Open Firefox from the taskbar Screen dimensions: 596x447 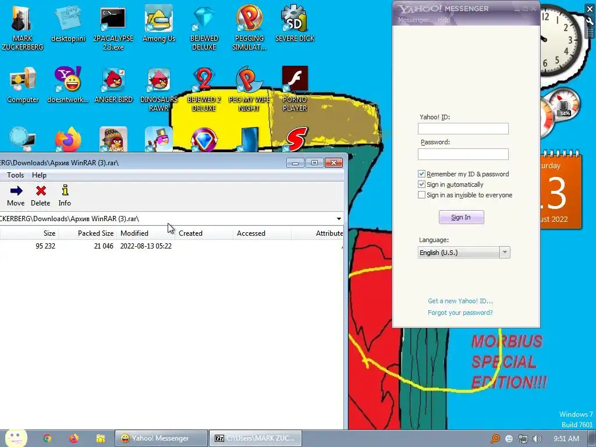tap(74, 438)
